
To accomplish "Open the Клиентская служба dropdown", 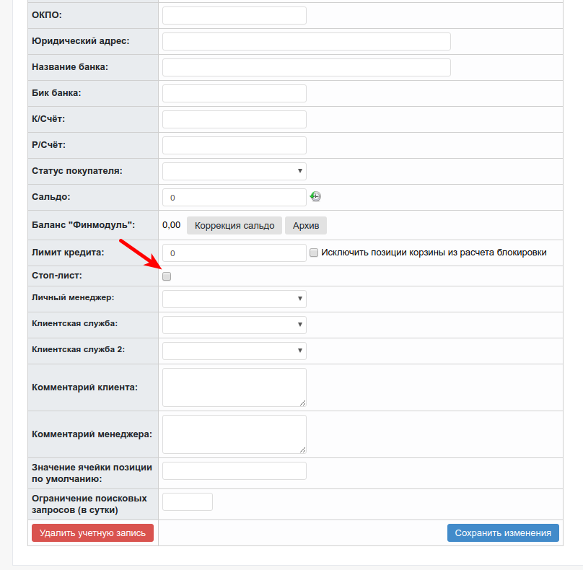I will 234,325.
